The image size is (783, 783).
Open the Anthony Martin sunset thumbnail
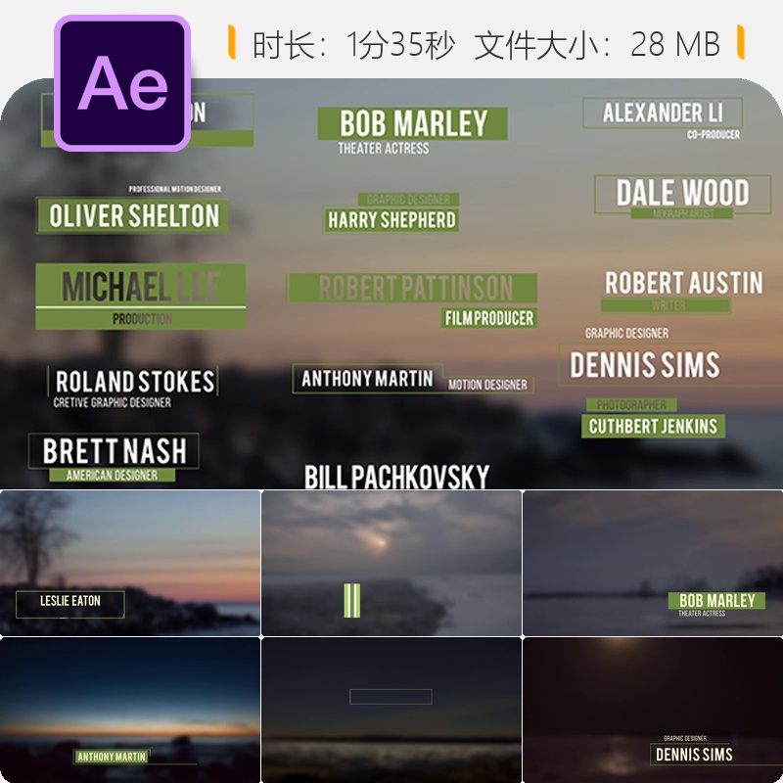click(x=130, y=710)
